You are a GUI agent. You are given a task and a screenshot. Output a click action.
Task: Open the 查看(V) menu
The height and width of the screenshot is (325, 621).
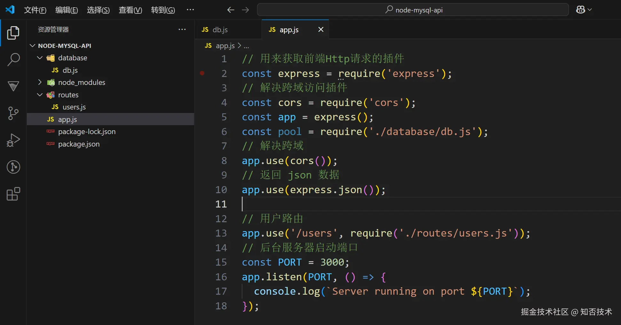click(130, 10)
